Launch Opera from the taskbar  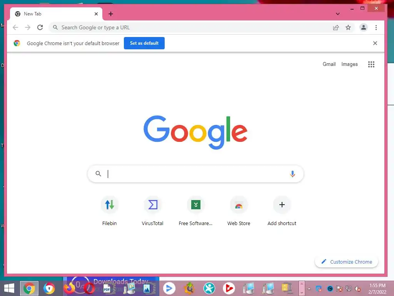tap(89, 289)
